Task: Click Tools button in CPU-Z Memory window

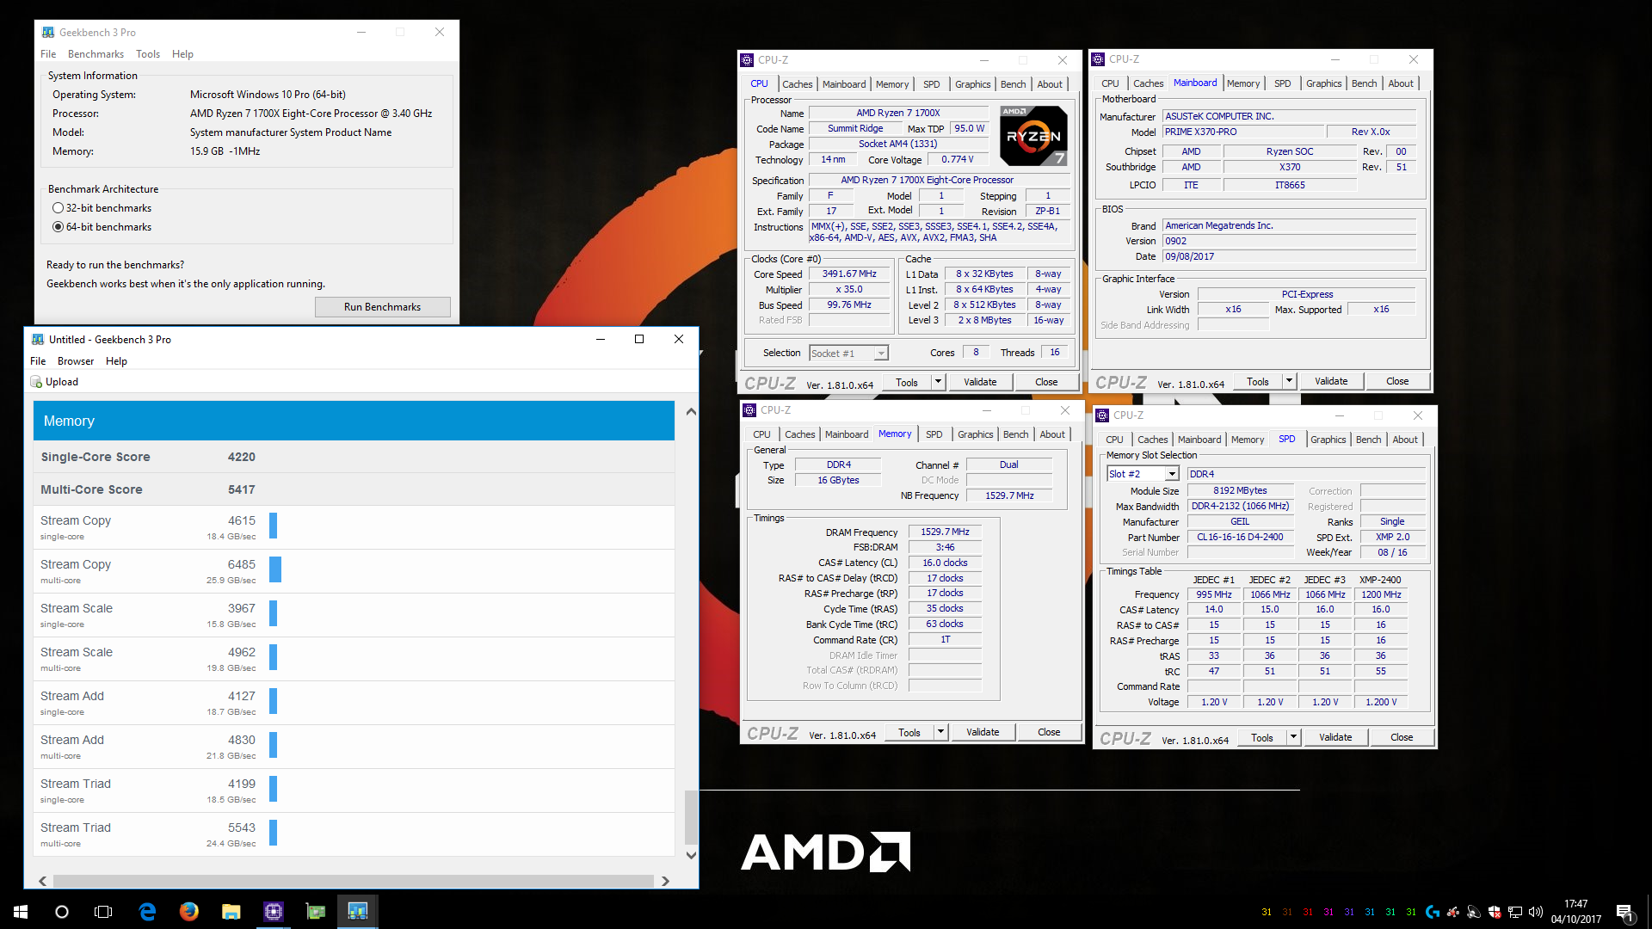Action: pyautogui.click(x=909, y=732)
